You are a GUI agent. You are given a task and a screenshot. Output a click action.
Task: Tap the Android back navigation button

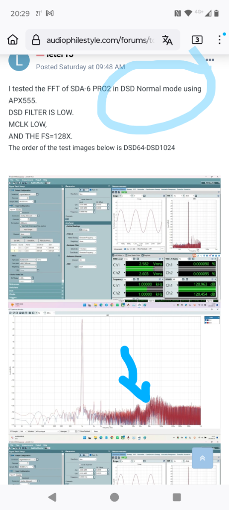pyautogui.click(x=52, y=497)
